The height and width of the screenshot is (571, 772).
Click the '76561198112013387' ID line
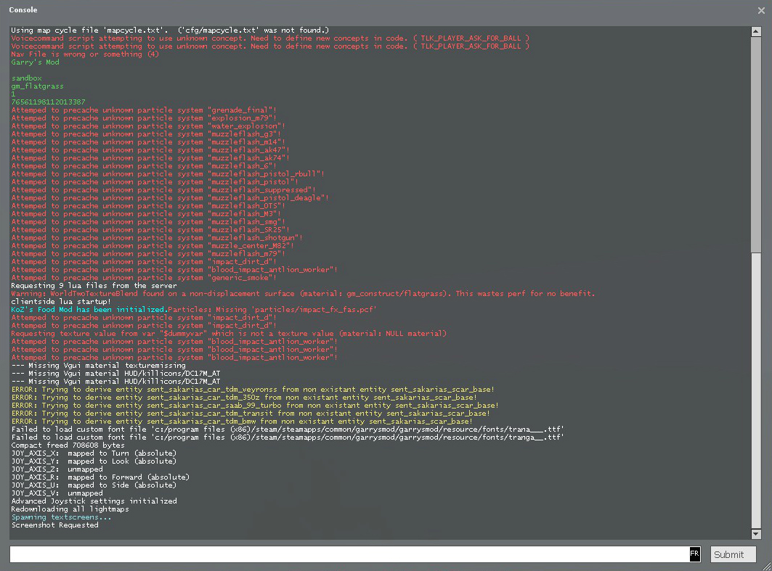[48, 102]
